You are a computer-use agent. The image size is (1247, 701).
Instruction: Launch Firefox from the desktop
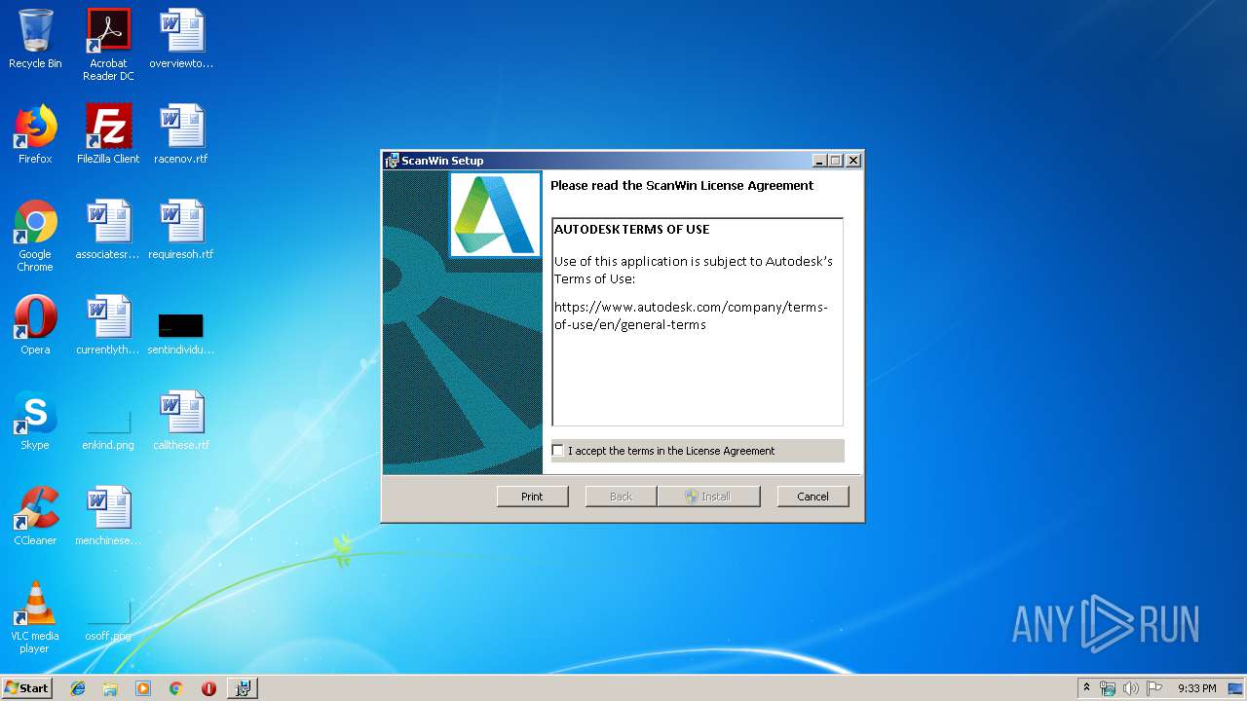click(x=35, y=134)
